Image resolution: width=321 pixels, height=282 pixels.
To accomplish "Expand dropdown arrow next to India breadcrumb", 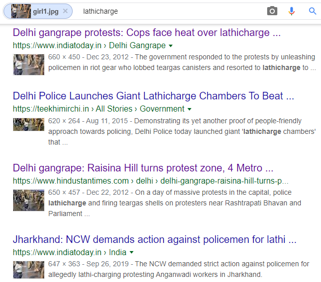I will (x=132, y=253).
